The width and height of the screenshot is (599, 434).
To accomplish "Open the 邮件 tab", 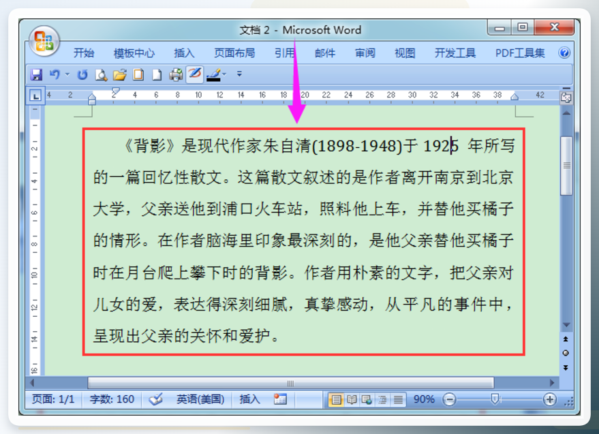I will point(325,52).
